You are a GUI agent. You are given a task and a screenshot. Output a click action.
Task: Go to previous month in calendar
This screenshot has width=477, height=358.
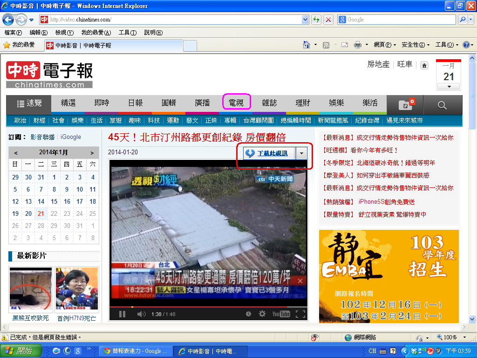(15, 153)
